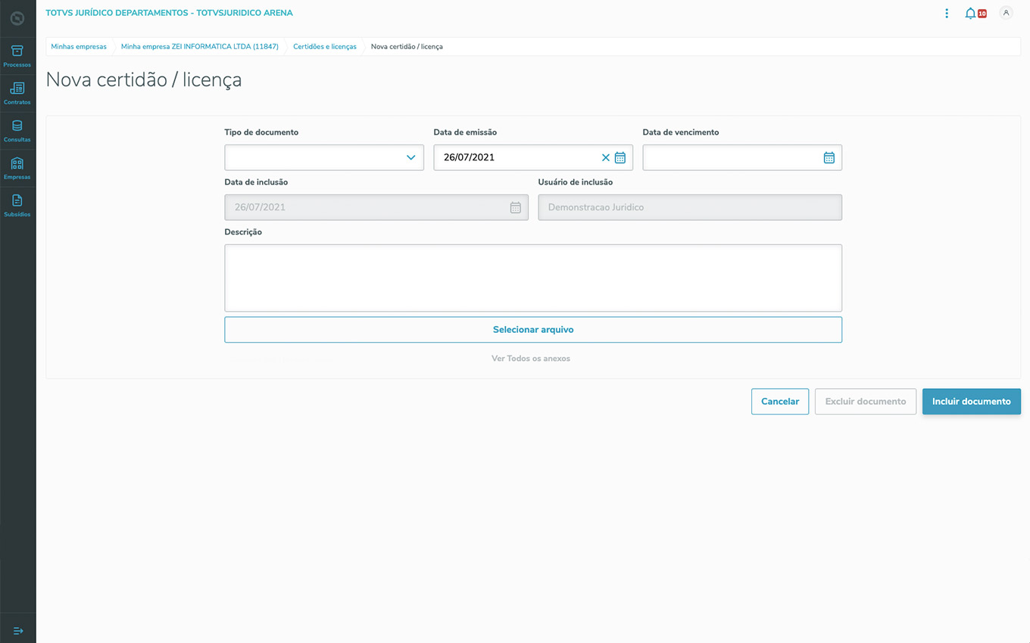1030x643 pixels.
Task: Open the notifications bell
Action: click(970, 14)
